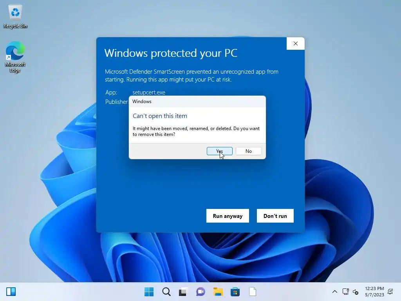Confirm removal by clicking Yes

point(219,151)
